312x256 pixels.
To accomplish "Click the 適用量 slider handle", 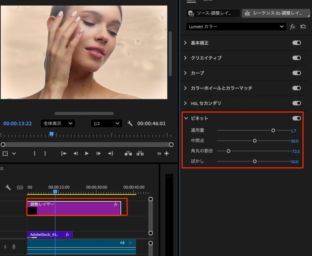I will click(273, 130).
